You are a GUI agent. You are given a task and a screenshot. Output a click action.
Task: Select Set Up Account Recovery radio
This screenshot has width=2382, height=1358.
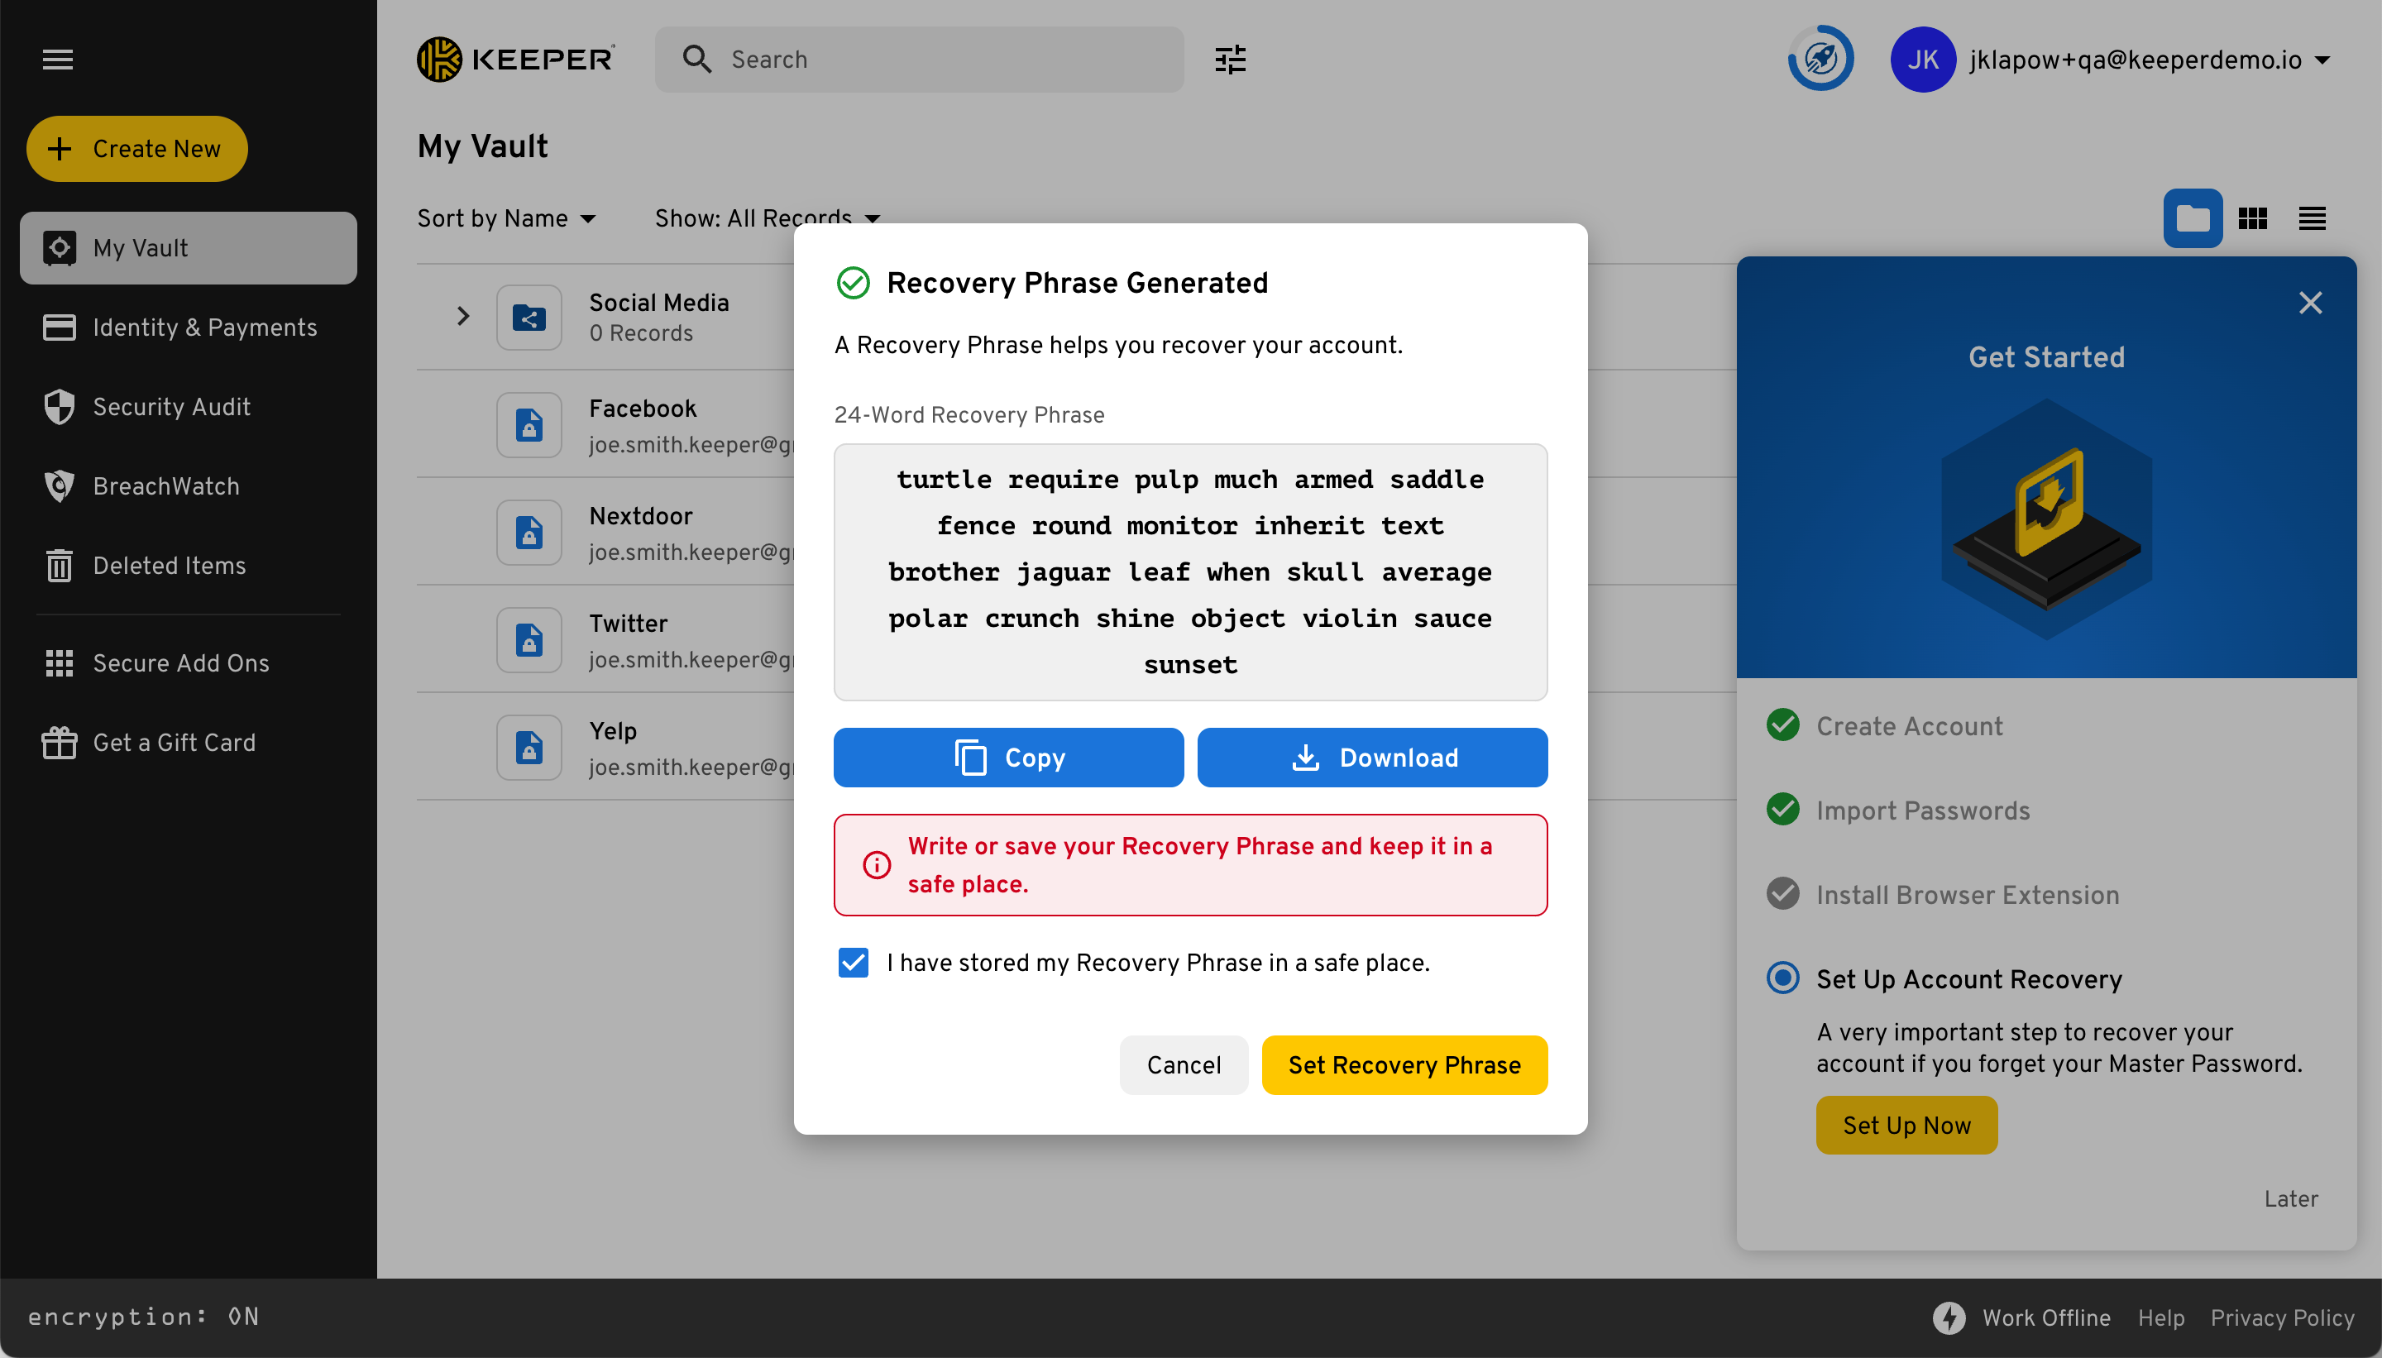(x=1782, y=978)
